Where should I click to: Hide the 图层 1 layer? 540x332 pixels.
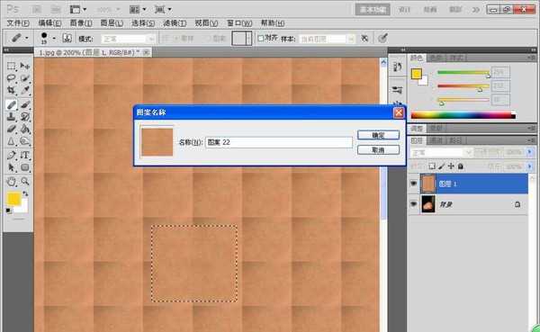pos(414,184)
